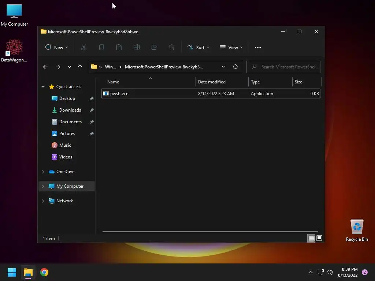The width and height of the screenshot is (375, 281).
Task: Select Documents in navigation pane
Action: tap(70, 122)
